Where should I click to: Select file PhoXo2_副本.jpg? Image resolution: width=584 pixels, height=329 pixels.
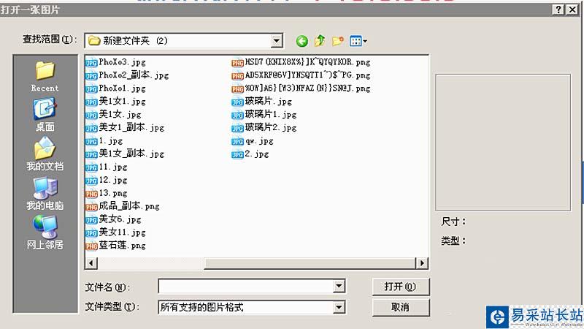(x=127, y=75)
